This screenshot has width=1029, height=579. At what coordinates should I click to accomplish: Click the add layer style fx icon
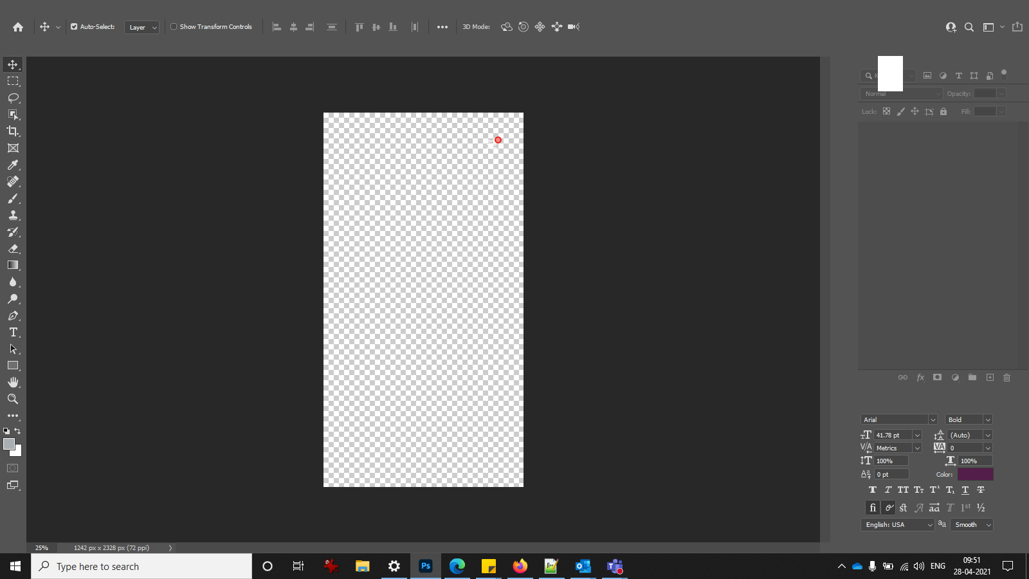[x=920, y=378]
